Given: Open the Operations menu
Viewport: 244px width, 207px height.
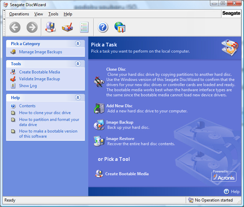Looking at the screenshot, I should click(x=19, y=14).
